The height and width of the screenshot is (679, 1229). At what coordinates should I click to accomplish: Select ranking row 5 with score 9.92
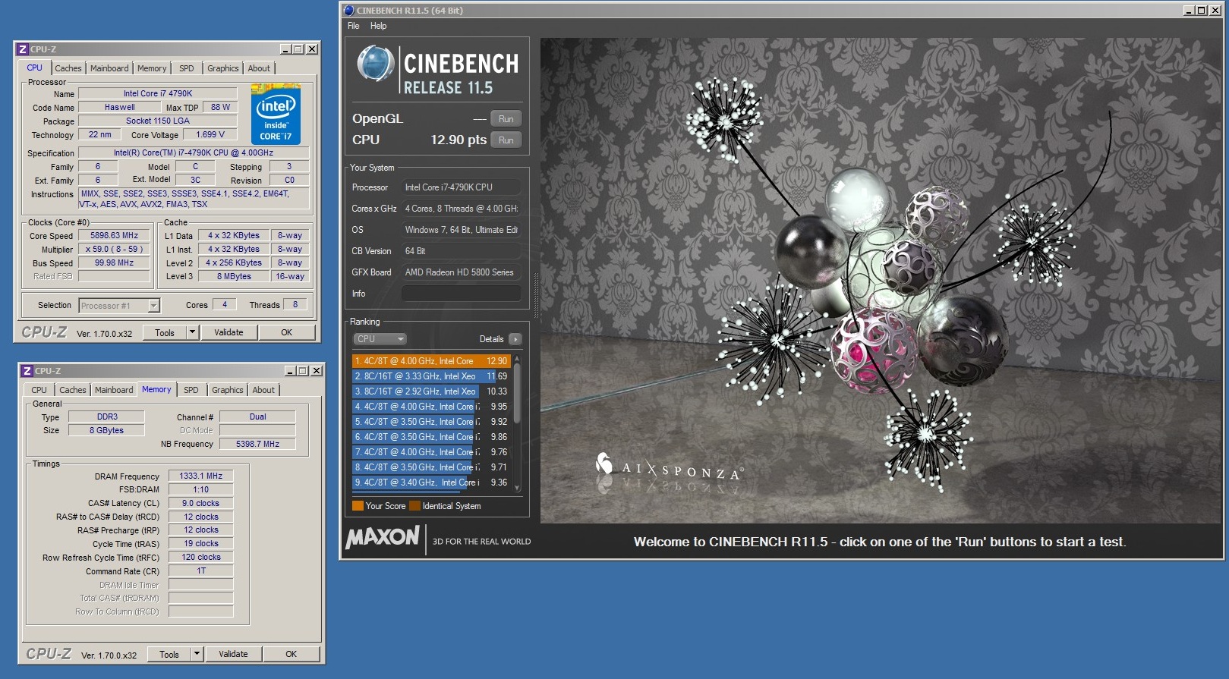tap(431, 422)
